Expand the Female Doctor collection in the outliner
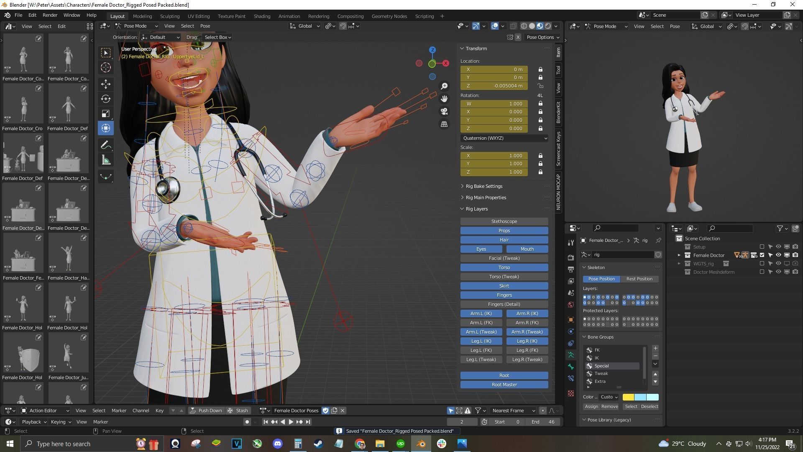803x452 pixels. click(x=679, y=255)
